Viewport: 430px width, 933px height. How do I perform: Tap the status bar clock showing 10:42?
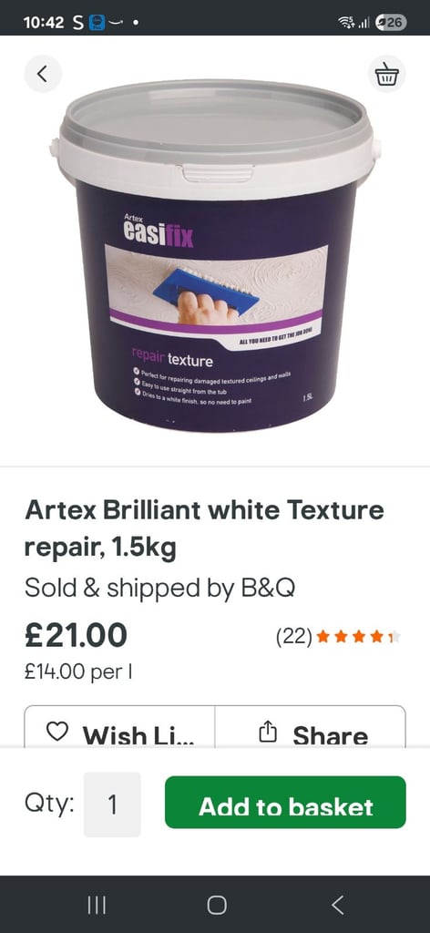click(44, 23)
